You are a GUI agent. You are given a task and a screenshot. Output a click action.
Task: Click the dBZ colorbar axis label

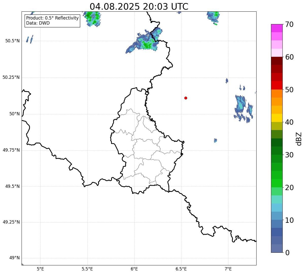click(299, 139)
